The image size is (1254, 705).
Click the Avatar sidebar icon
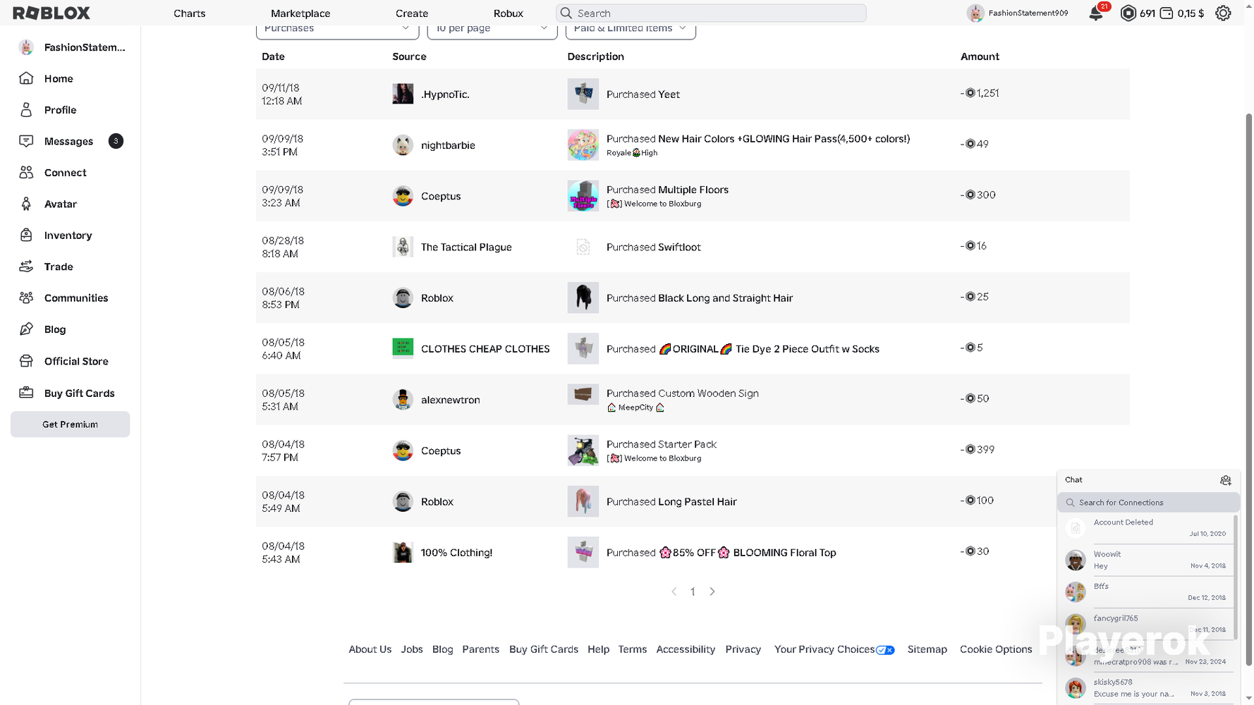pyautogui.click(x=26, y=204)
